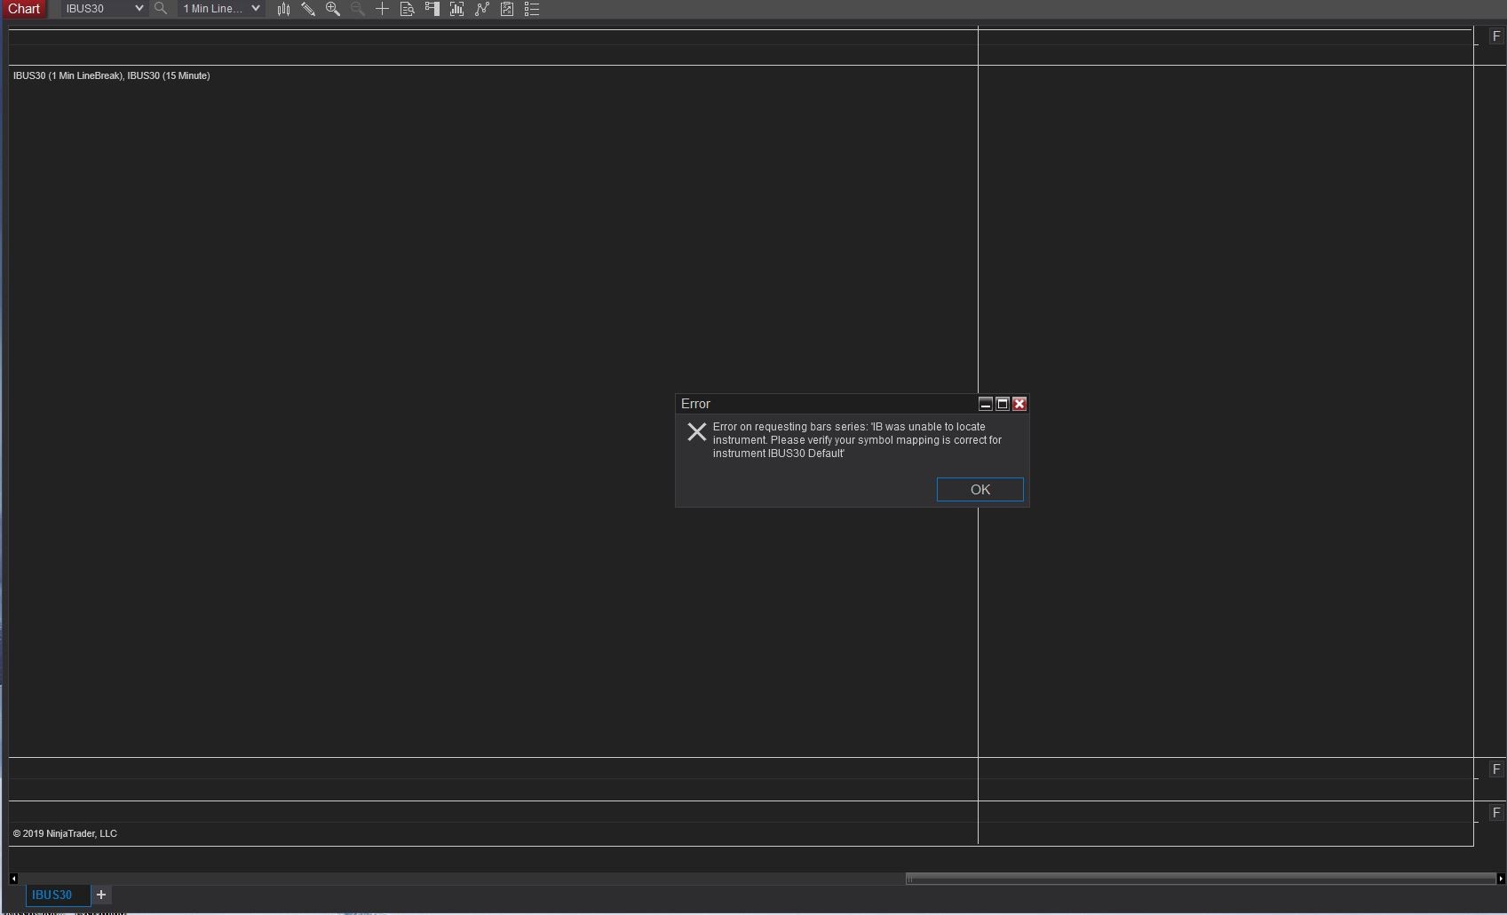Select the bar type icon on toolbar
Image resolution: width=1507 pixels, height=915 pixels.
click(283, 9)
